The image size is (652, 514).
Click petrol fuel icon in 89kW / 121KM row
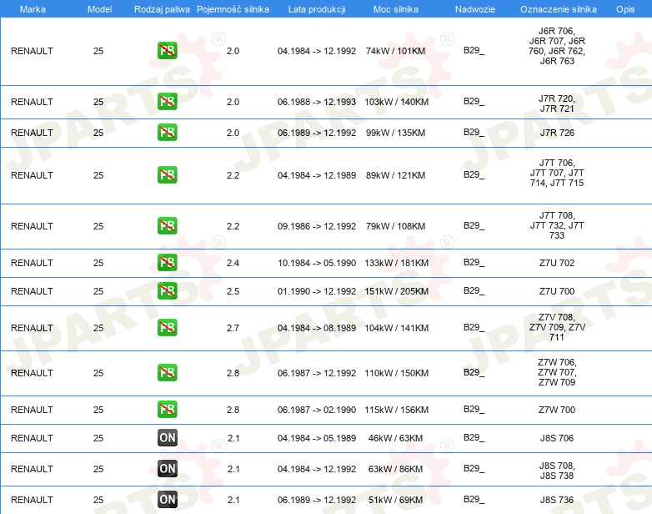click(x=167, y=174)
